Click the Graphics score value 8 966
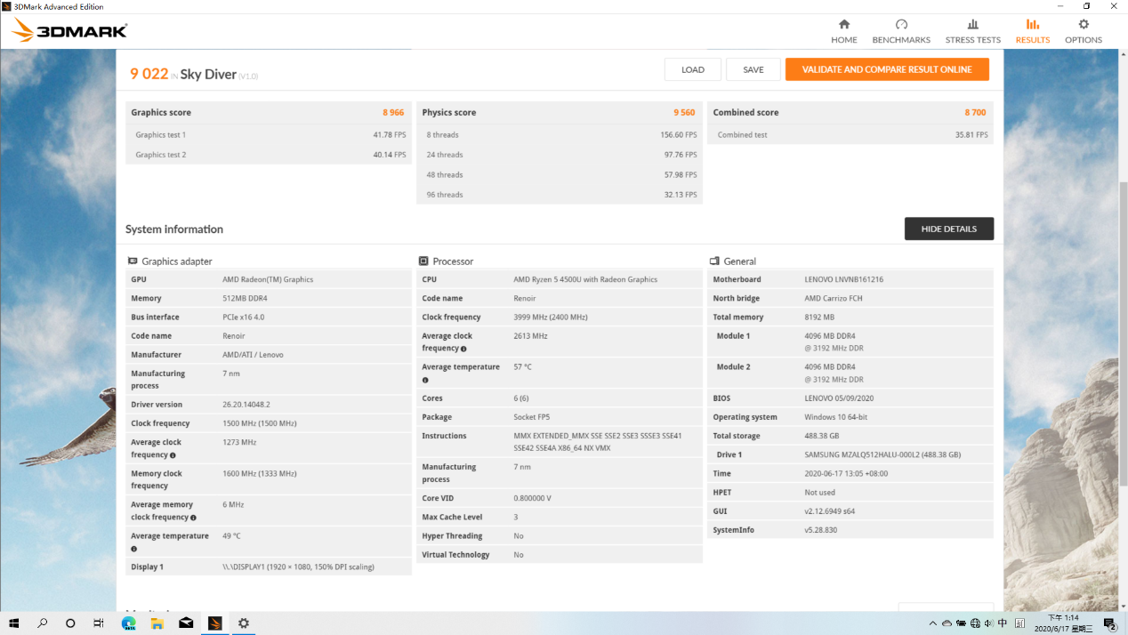 [393, 113]
